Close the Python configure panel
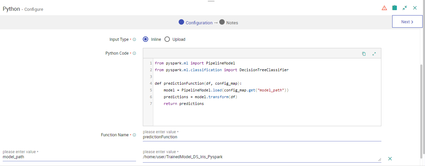This screenshot has height=166, width=425. [x=415, y=8]
